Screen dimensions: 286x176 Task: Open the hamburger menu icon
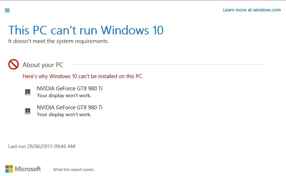tap(7, 10)
